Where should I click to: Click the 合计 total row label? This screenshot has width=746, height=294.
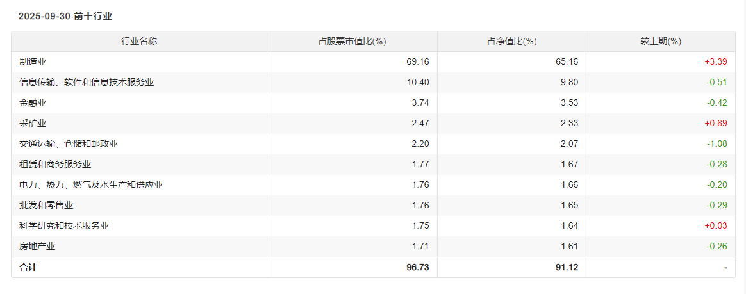(28, 267)
